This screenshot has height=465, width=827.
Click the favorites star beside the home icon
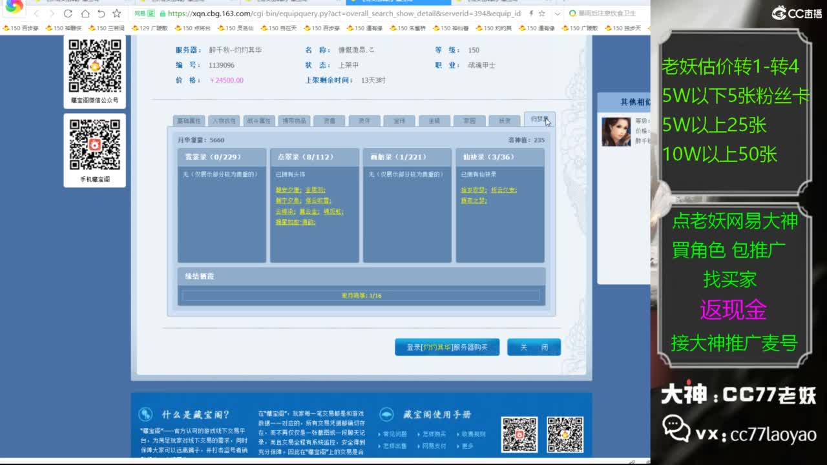116,14
